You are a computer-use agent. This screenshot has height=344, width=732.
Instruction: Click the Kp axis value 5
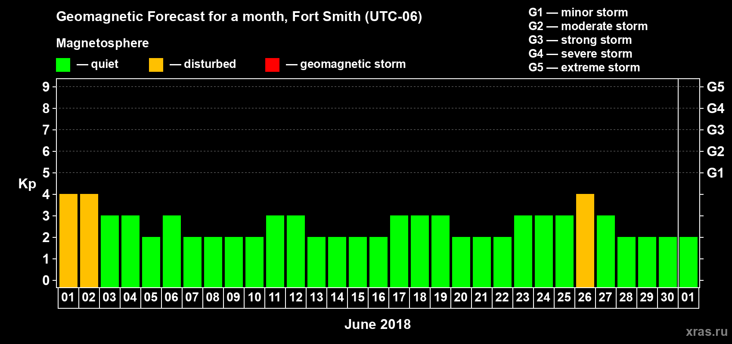[x=46, y=173]
